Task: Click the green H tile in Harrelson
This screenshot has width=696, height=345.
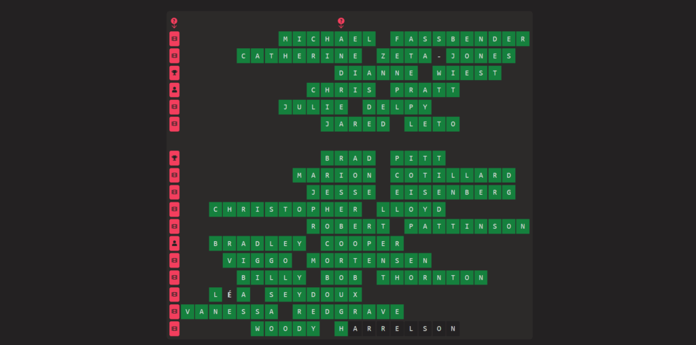Action: (341, 329)
